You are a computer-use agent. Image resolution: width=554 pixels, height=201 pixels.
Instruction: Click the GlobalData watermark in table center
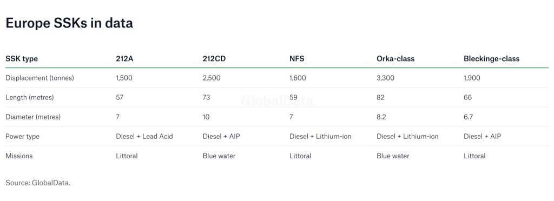click(x=277, y=101)
